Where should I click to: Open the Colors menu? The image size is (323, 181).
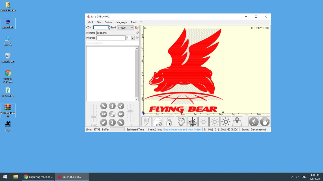[108, 22]
